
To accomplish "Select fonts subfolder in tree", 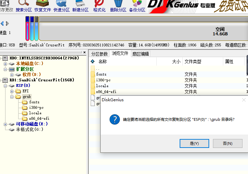I will pos(34,102).
